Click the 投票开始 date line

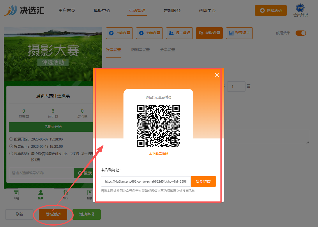click(x=36, y=139)
